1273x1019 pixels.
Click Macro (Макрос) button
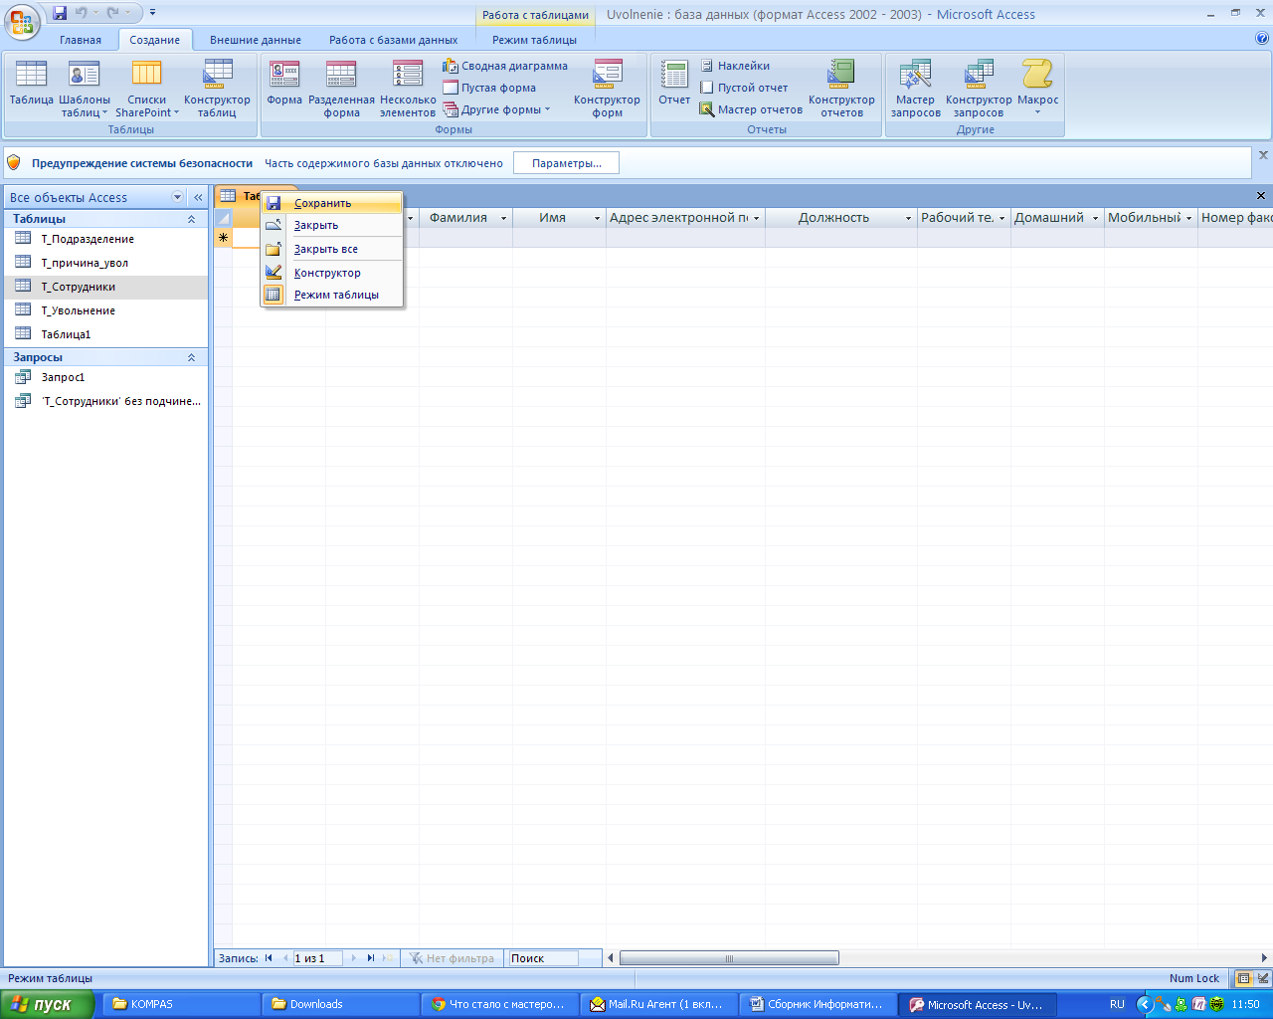(x=1037, y=87)
